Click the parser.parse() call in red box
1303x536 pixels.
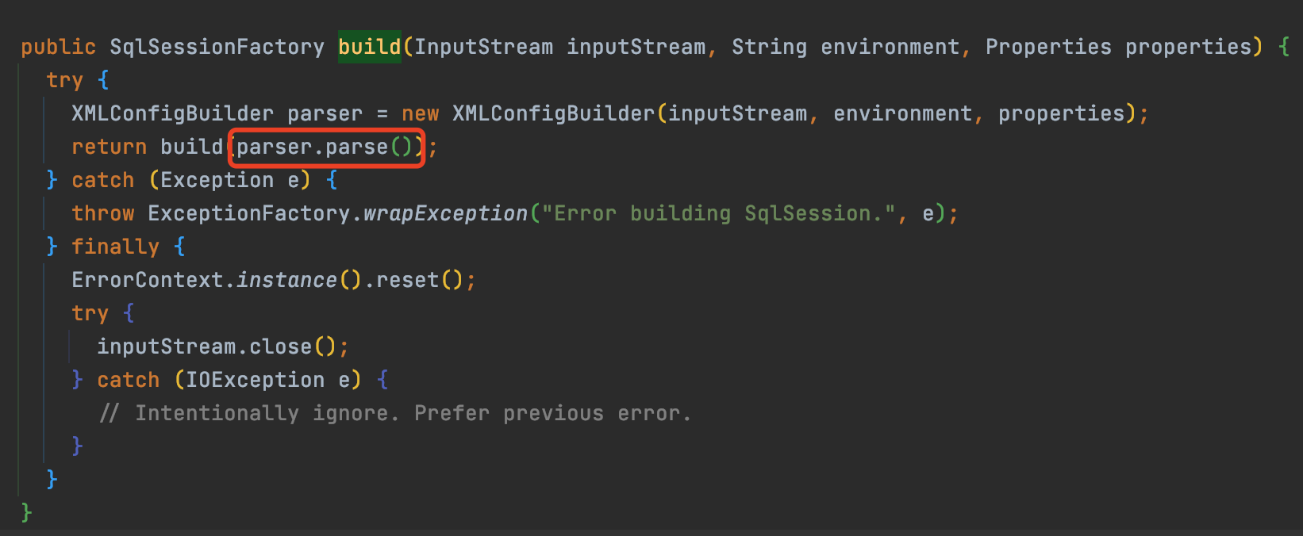coord(325,147)
